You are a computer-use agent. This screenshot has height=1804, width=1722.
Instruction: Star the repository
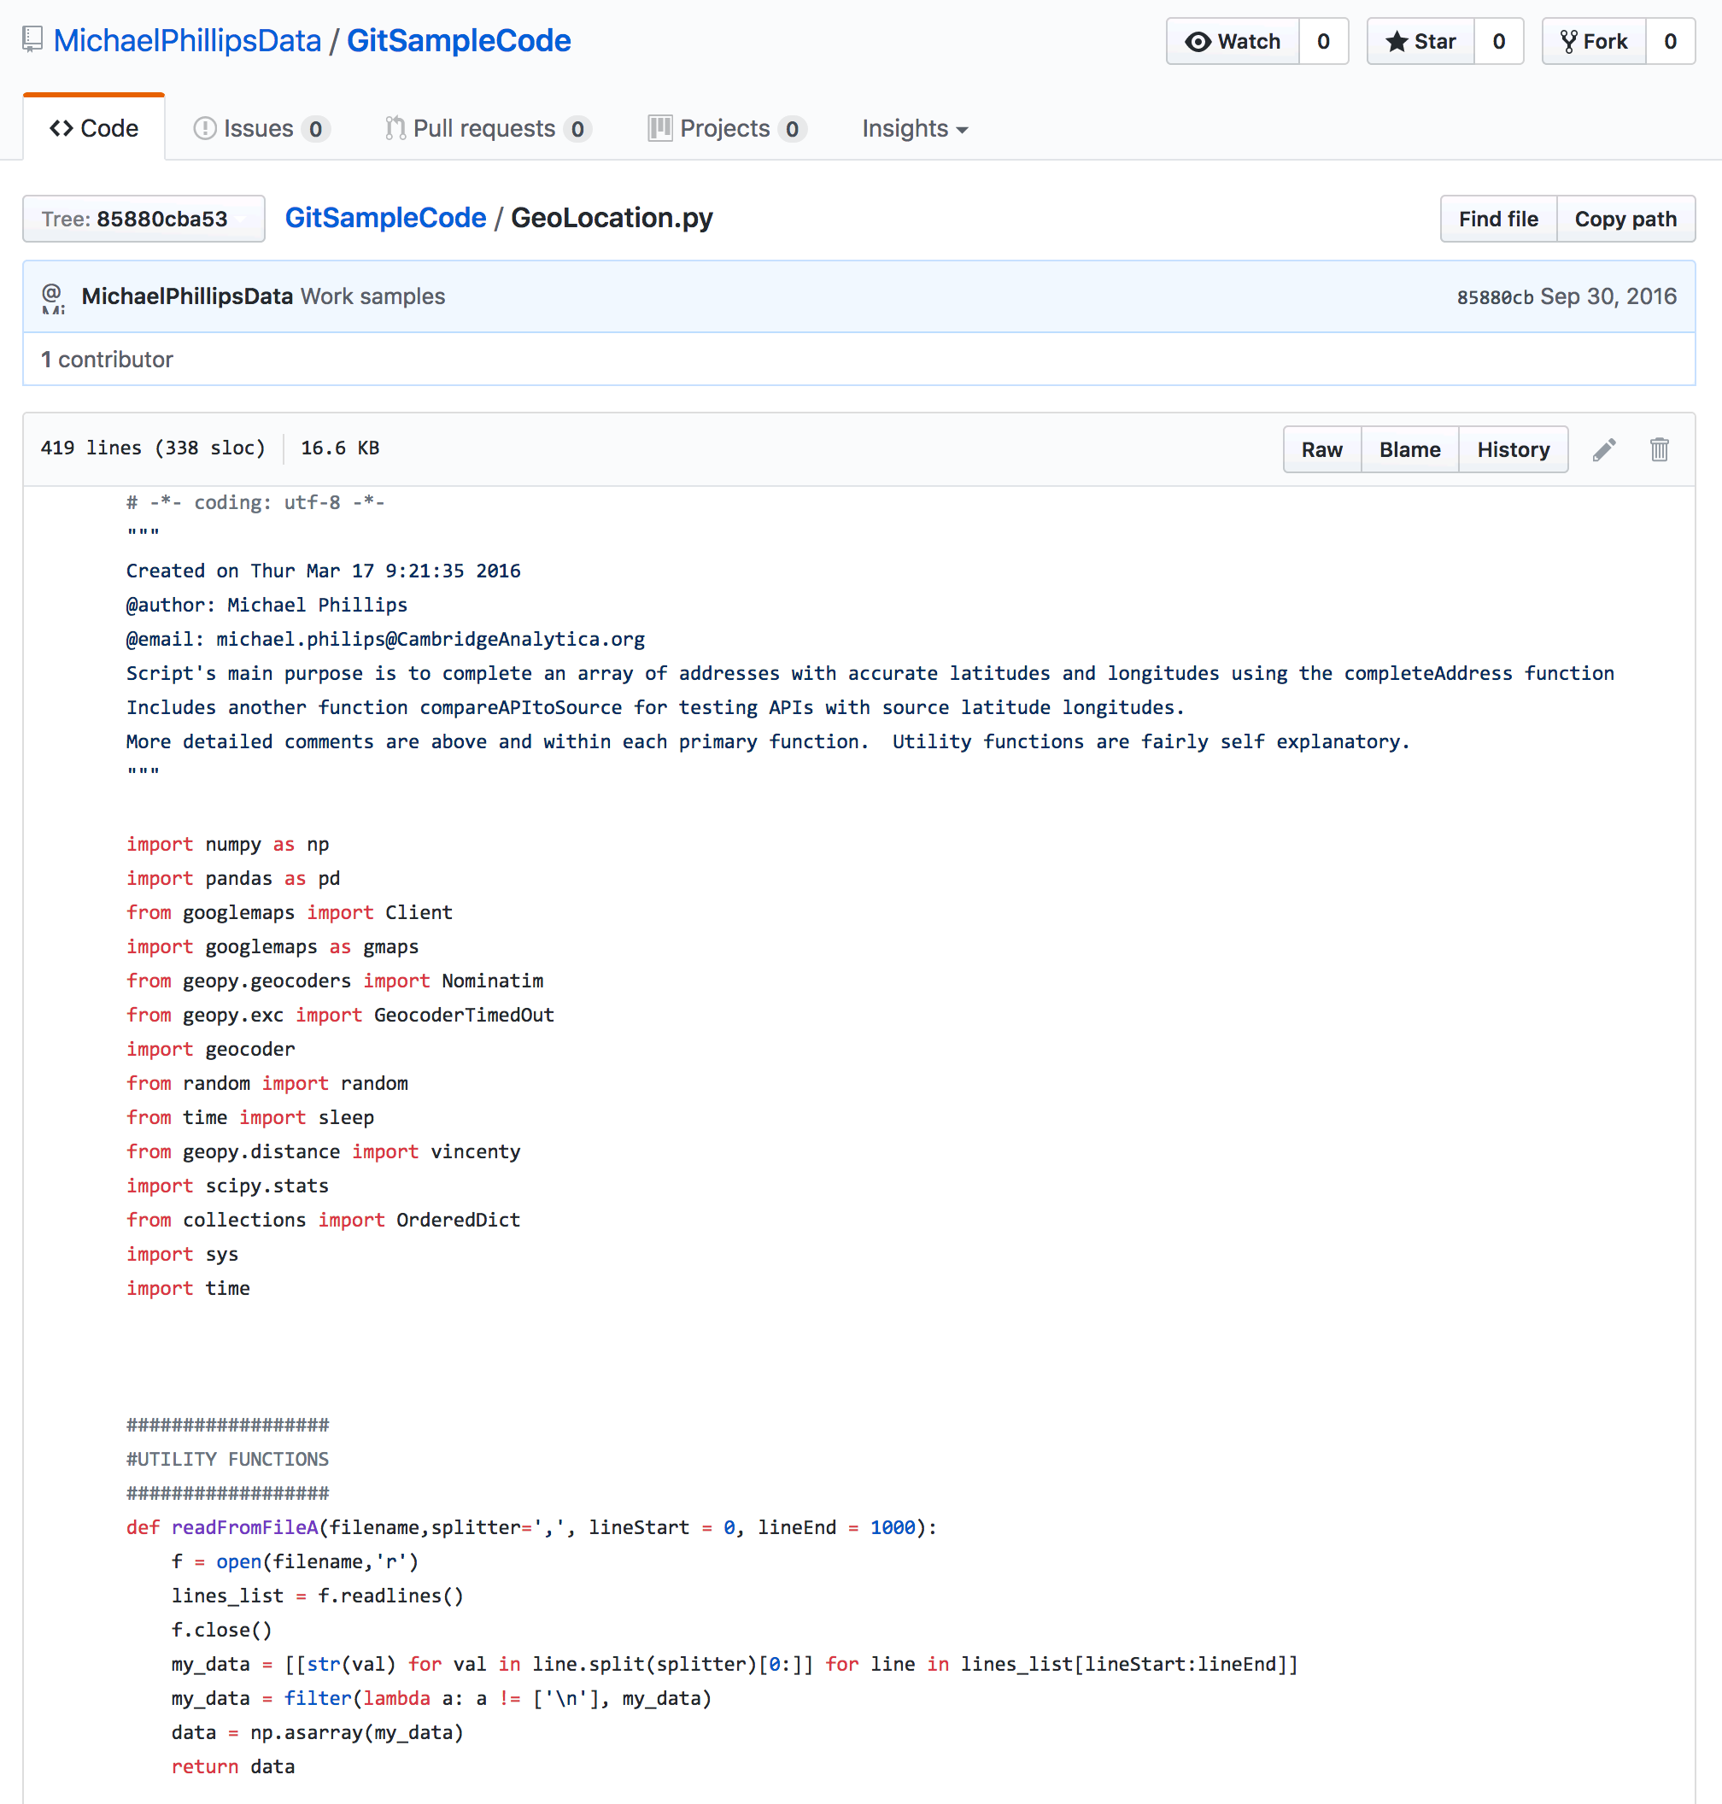coord(1420,41)
